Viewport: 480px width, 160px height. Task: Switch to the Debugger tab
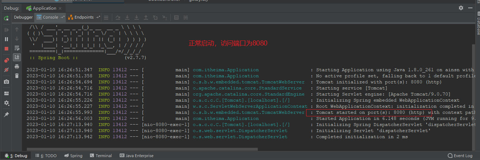[x=23, y=17]
